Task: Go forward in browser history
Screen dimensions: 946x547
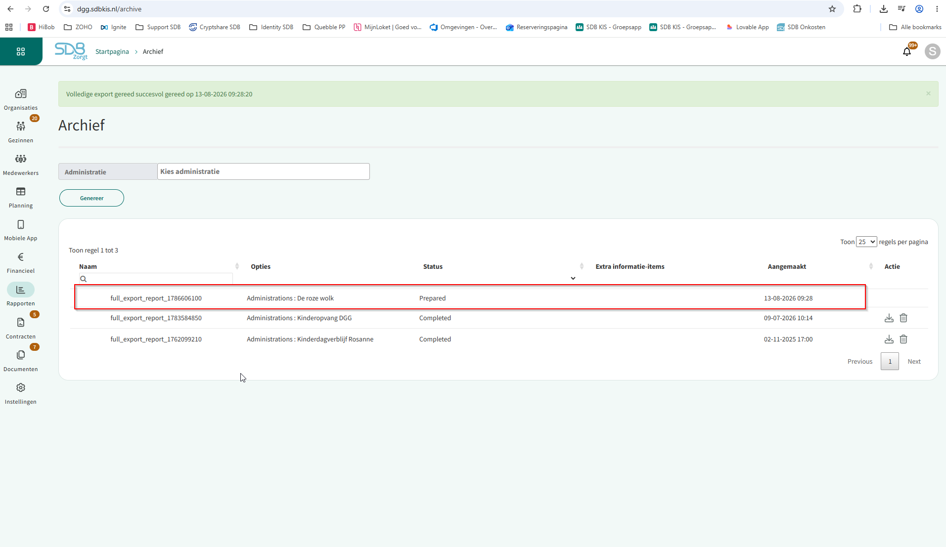Action: tap(28, 9)
